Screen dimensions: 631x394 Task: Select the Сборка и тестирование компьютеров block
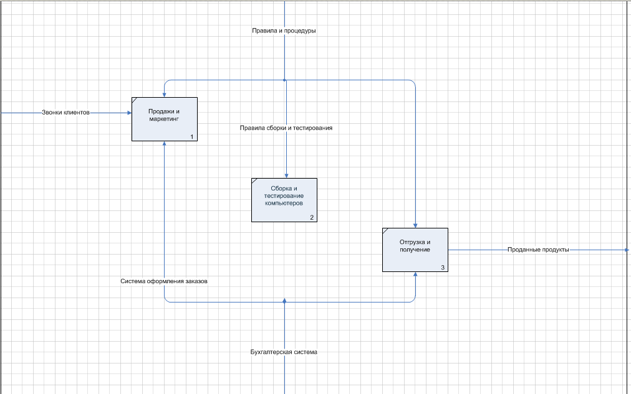[284, 200]
